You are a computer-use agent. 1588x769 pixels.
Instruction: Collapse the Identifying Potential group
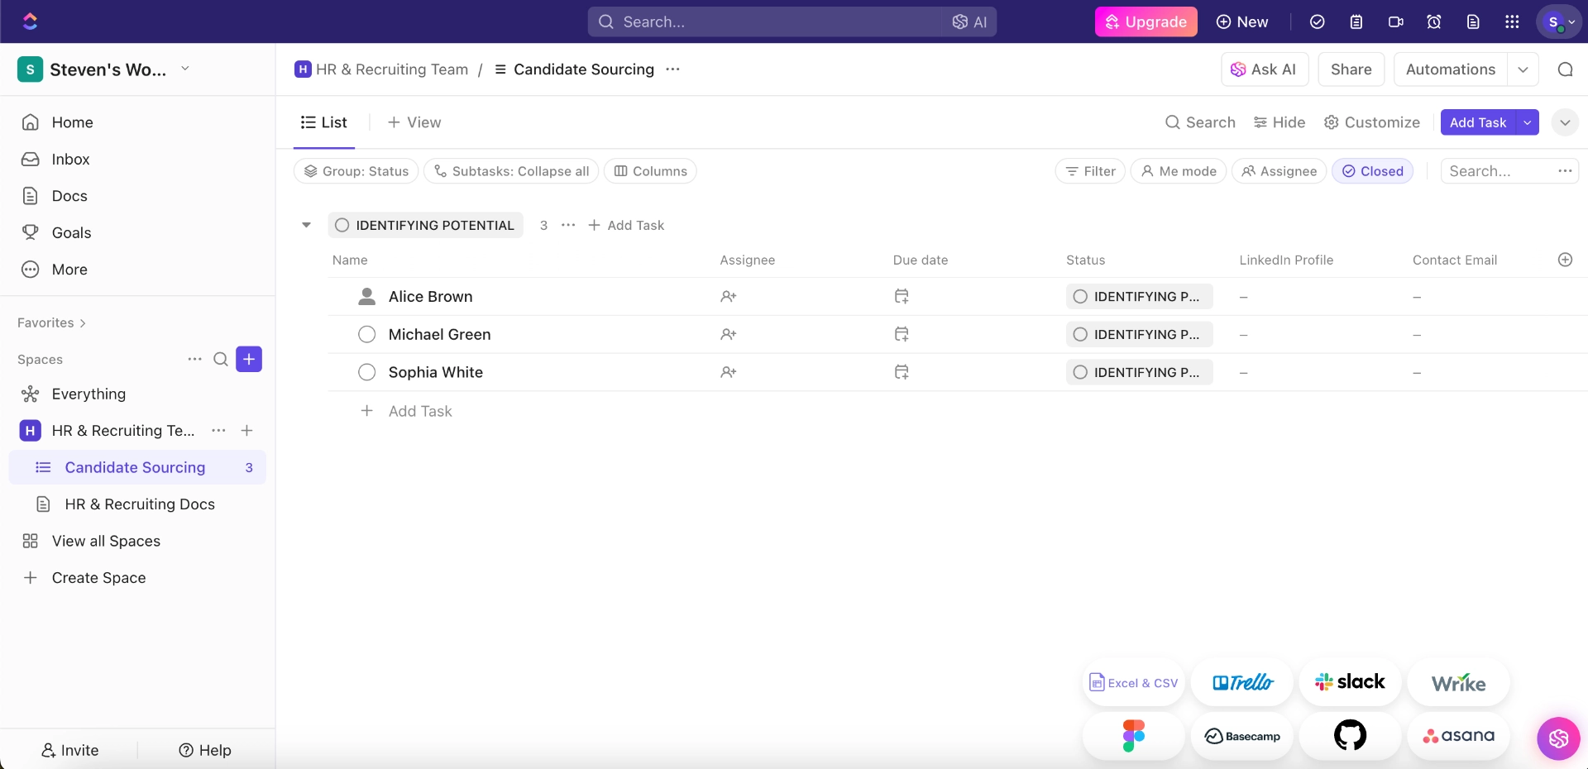(x=306, y=225)
